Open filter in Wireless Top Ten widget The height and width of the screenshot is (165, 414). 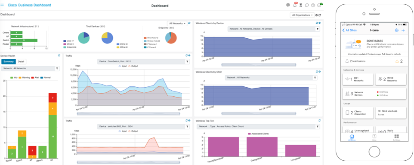click(317, 126)
